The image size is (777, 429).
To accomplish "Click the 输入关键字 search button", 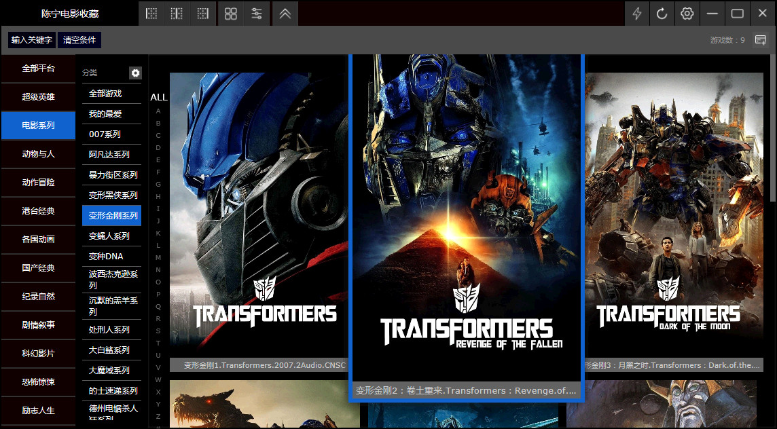I will coord(32,40).
